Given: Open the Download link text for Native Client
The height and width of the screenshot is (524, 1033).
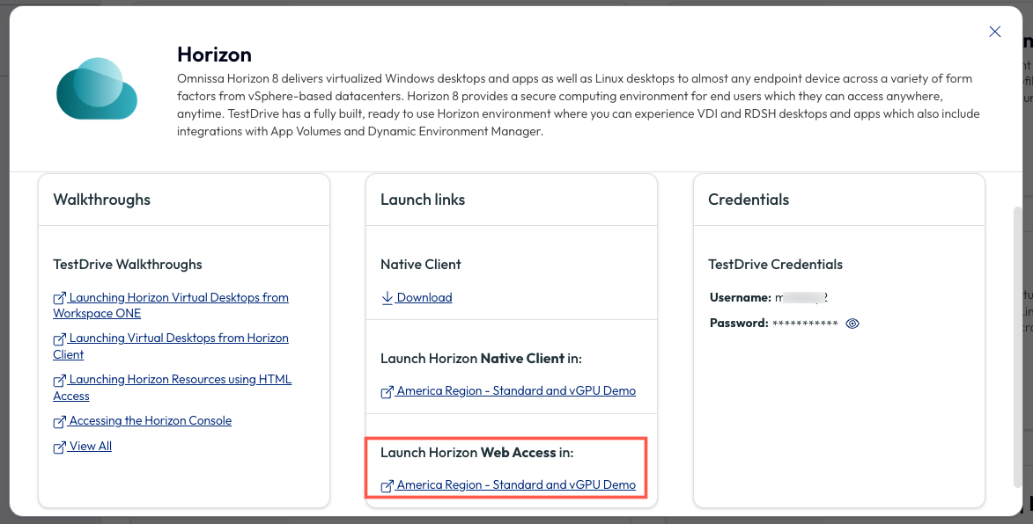Looking at the screenshot, I should point(424,298).
